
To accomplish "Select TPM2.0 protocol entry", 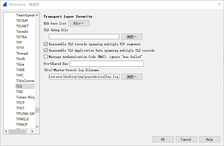I will 22,119.
